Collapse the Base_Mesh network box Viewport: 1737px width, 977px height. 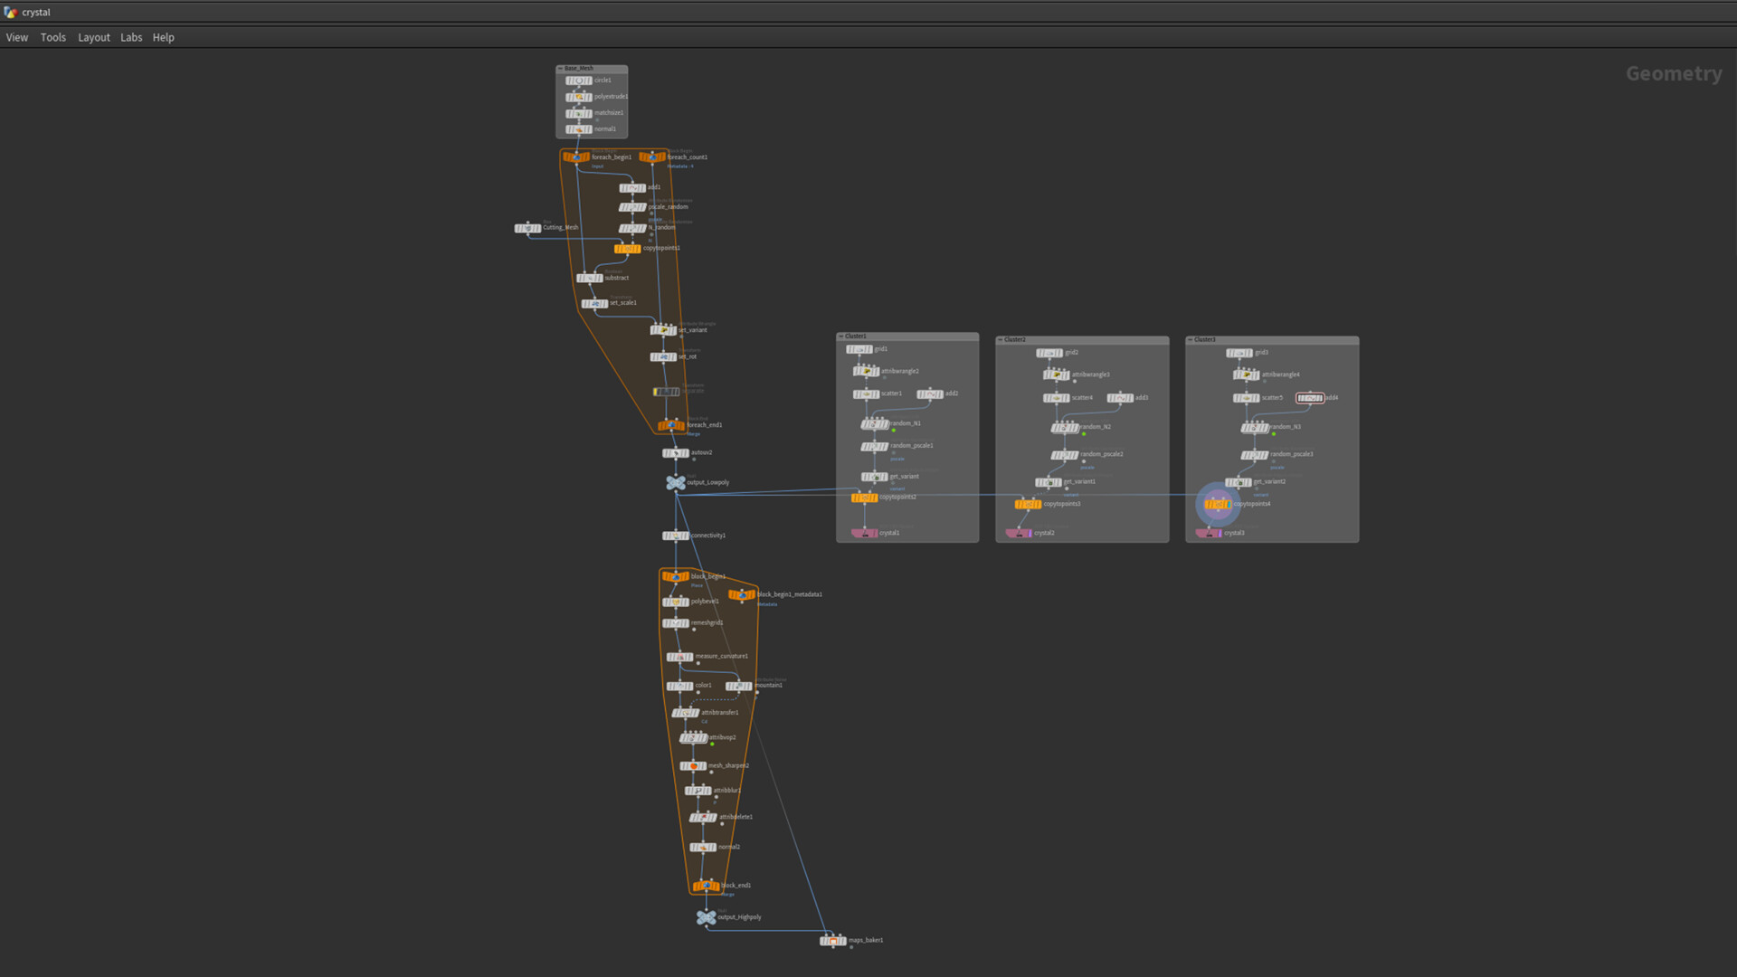[561, 69]
